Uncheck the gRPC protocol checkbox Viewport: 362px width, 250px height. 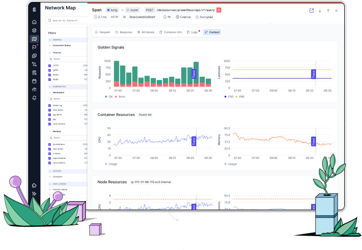point(49,70)
